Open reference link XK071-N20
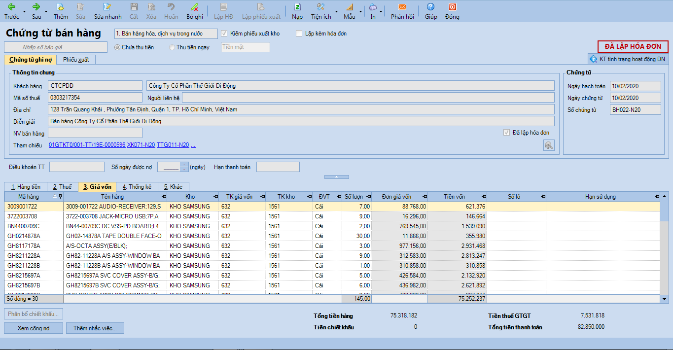 pos(141,145)
